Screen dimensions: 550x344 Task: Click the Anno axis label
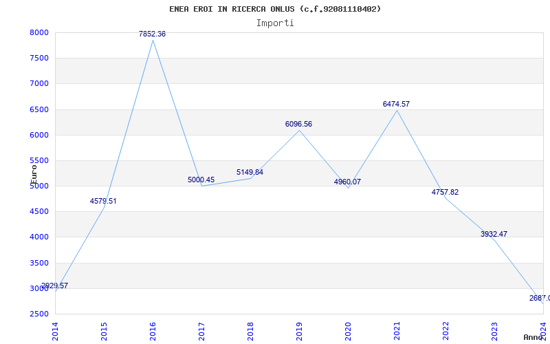click(533, 337)
